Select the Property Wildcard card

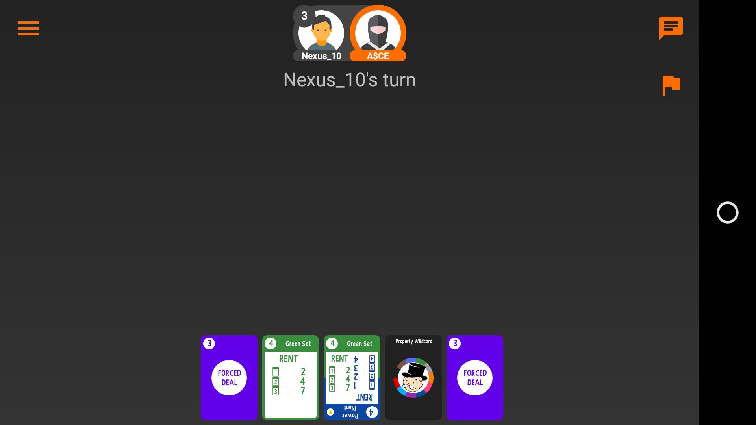tap(413, 378)
